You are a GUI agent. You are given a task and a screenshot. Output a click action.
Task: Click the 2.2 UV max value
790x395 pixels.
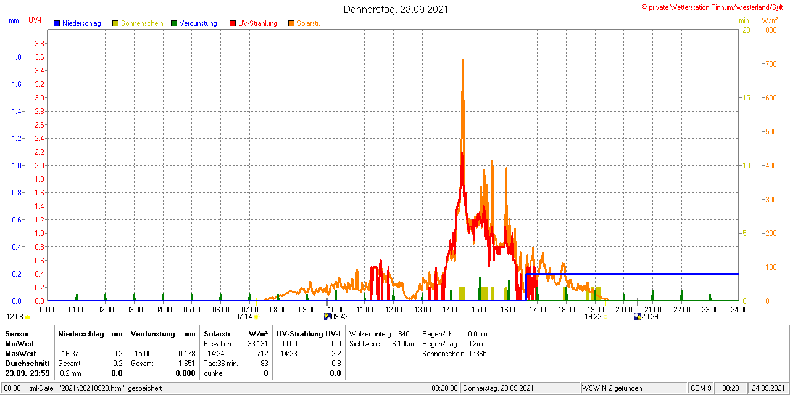336,354
